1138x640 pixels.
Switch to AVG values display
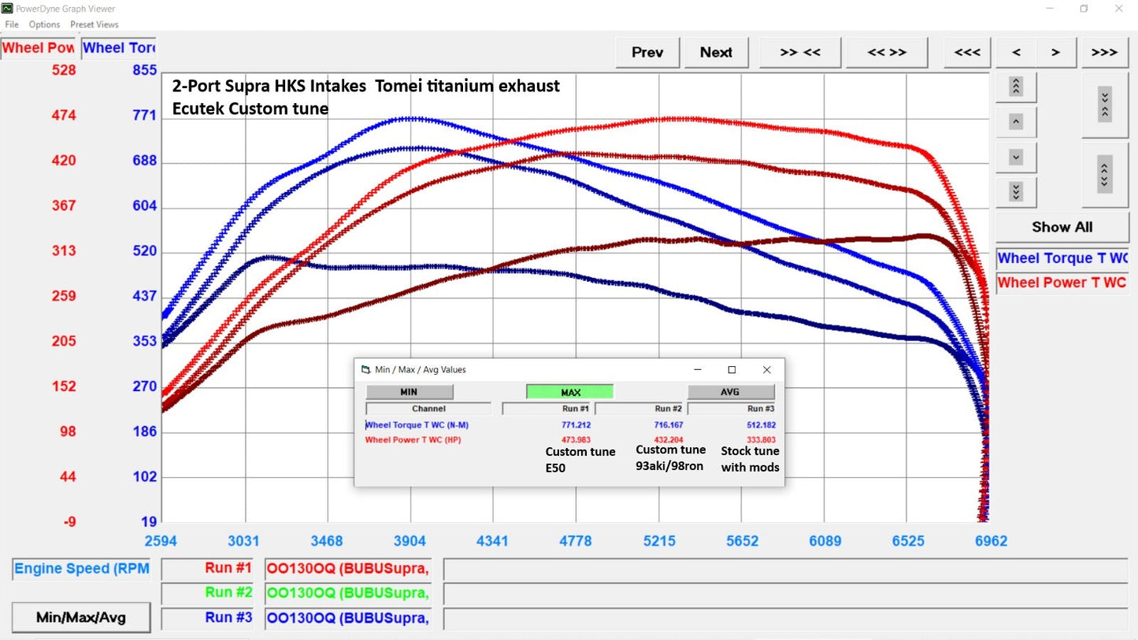[x=731, y=392]
